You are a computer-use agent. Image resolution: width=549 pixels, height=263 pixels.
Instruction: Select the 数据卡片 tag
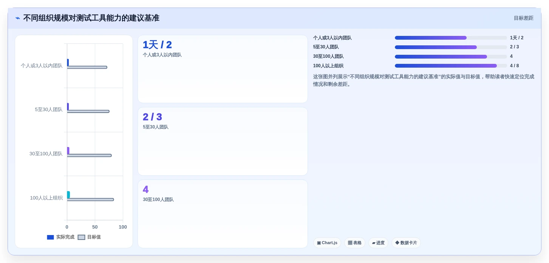coord(406,243)
